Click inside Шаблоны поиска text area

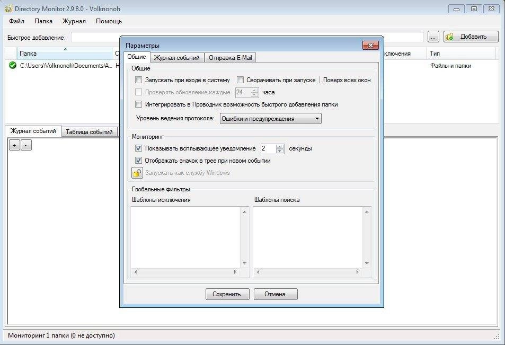308,237
